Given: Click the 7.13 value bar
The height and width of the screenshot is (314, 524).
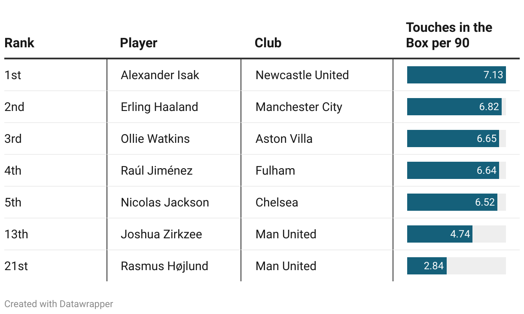Looking at the screenshot, I should (457, 75).
